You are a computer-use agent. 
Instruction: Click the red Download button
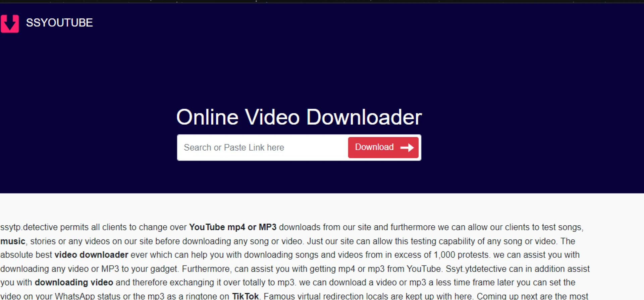pyautogui.click(x=383, y=147)
